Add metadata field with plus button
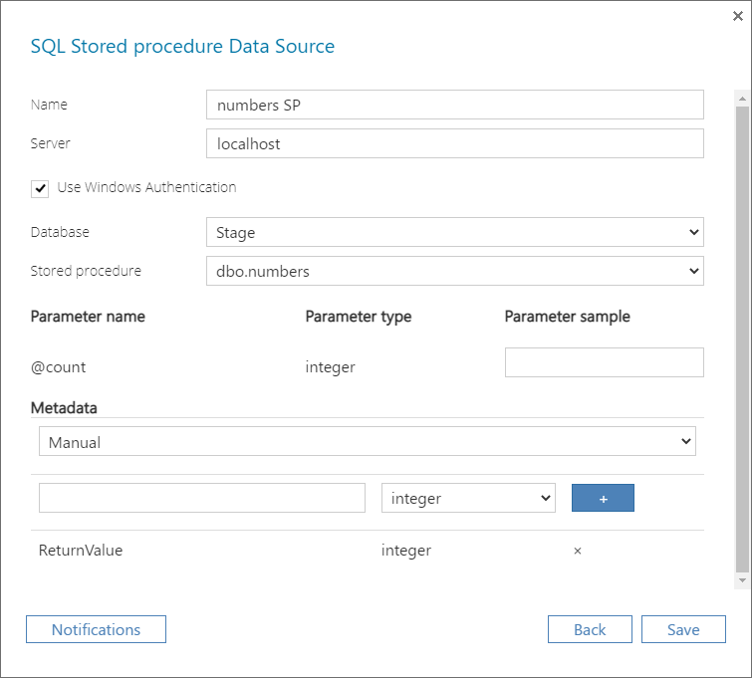The width and height of the screenshot is (752, 678). pos(603,498)
